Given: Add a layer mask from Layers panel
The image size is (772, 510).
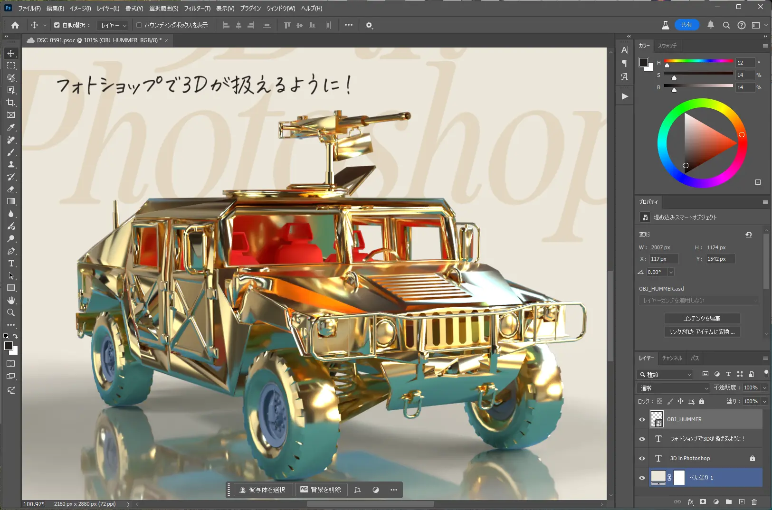Looking at the screenshot, I should click(x=703, y=501).
